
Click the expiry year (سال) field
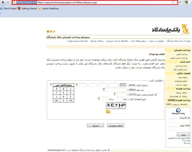(x=105, y=99)
